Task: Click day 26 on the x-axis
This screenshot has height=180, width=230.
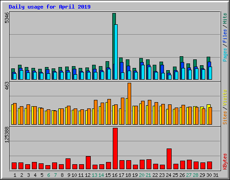Action: tap(182, 175)
